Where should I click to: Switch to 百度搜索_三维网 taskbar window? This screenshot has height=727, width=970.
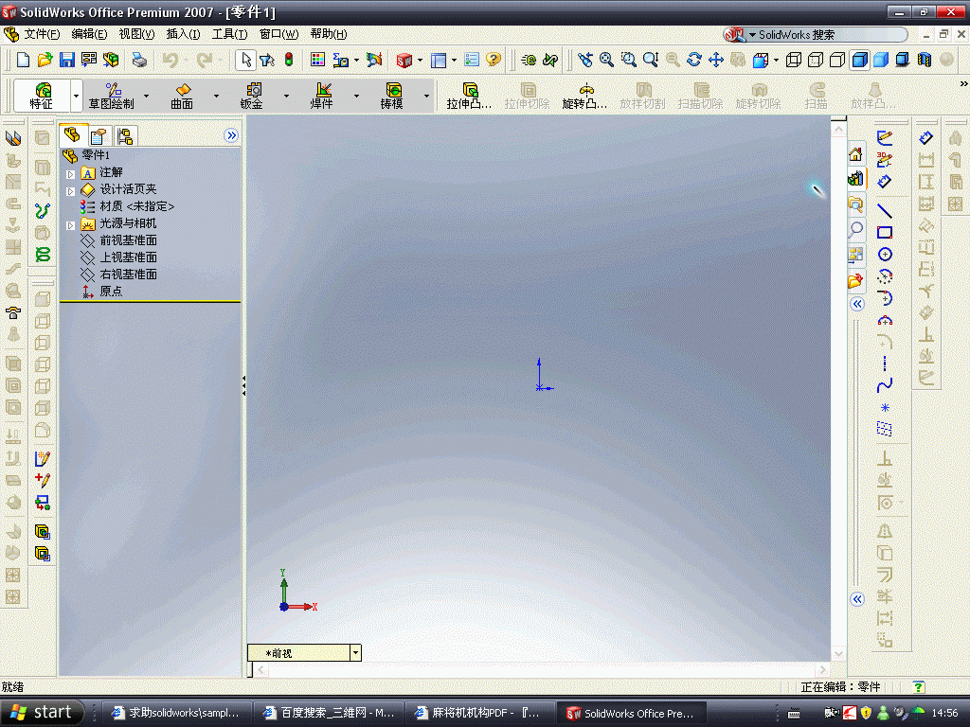click(329, 713)
